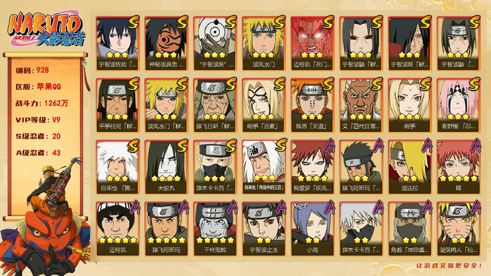Open the 波风水门 S-rank card in the first row
This screenshot has height=276, width=491.
pyautogui.click(x=264, y=44)
